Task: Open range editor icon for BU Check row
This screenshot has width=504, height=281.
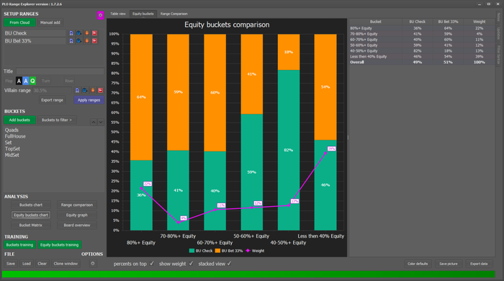Action: tap(71, 33)
